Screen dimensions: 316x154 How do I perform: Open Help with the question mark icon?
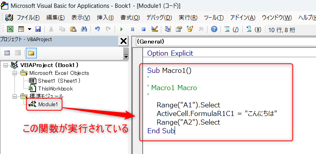click(214, 29)
